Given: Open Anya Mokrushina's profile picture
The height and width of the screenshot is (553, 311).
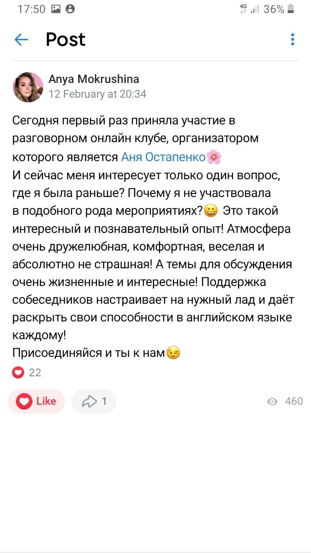Looking at the screenshot, I should point(28,87).
